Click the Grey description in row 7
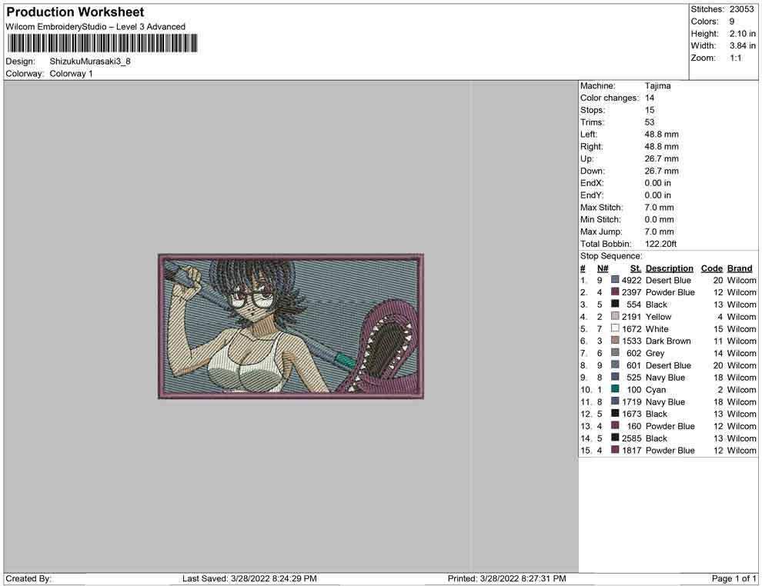Screen dimensions: 762x586 tap(654, 353)
